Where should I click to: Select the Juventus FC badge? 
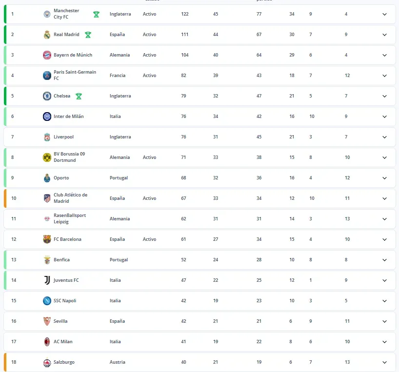(x=47, y=280)
